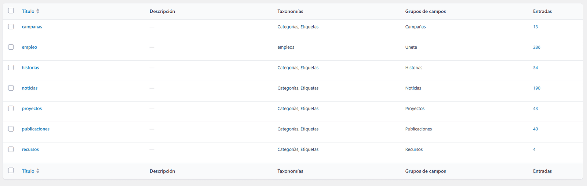Select the empleo row checkbox
The height and width of the screenshot is (186, 587).
pyautogui.click(x=11, y=47)
